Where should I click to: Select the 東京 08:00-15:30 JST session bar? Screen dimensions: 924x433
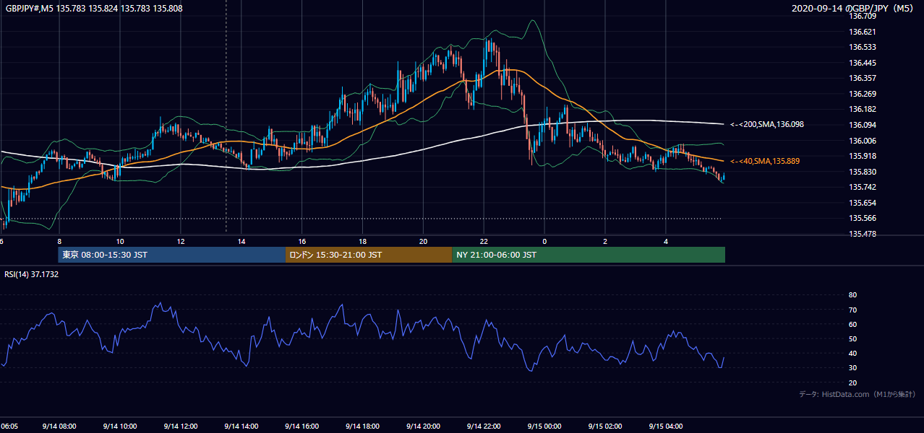172,255
